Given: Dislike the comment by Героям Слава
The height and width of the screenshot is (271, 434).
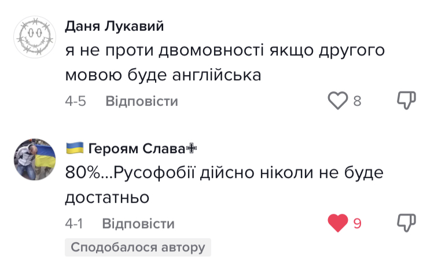Looking at the screenshot, I should pyautogui.click(x=406, y=223).
